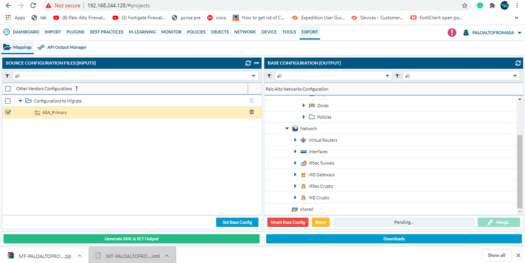The width and height of the screenshot is (525, 263).
Task: Click the Unset Base Config button
Action: tap(288, 222)
